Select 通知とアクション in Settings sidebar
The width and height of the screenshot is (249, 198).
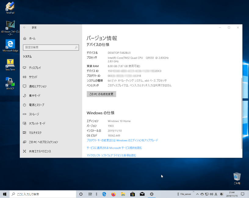pyautogui.click(x=39, y=86)
